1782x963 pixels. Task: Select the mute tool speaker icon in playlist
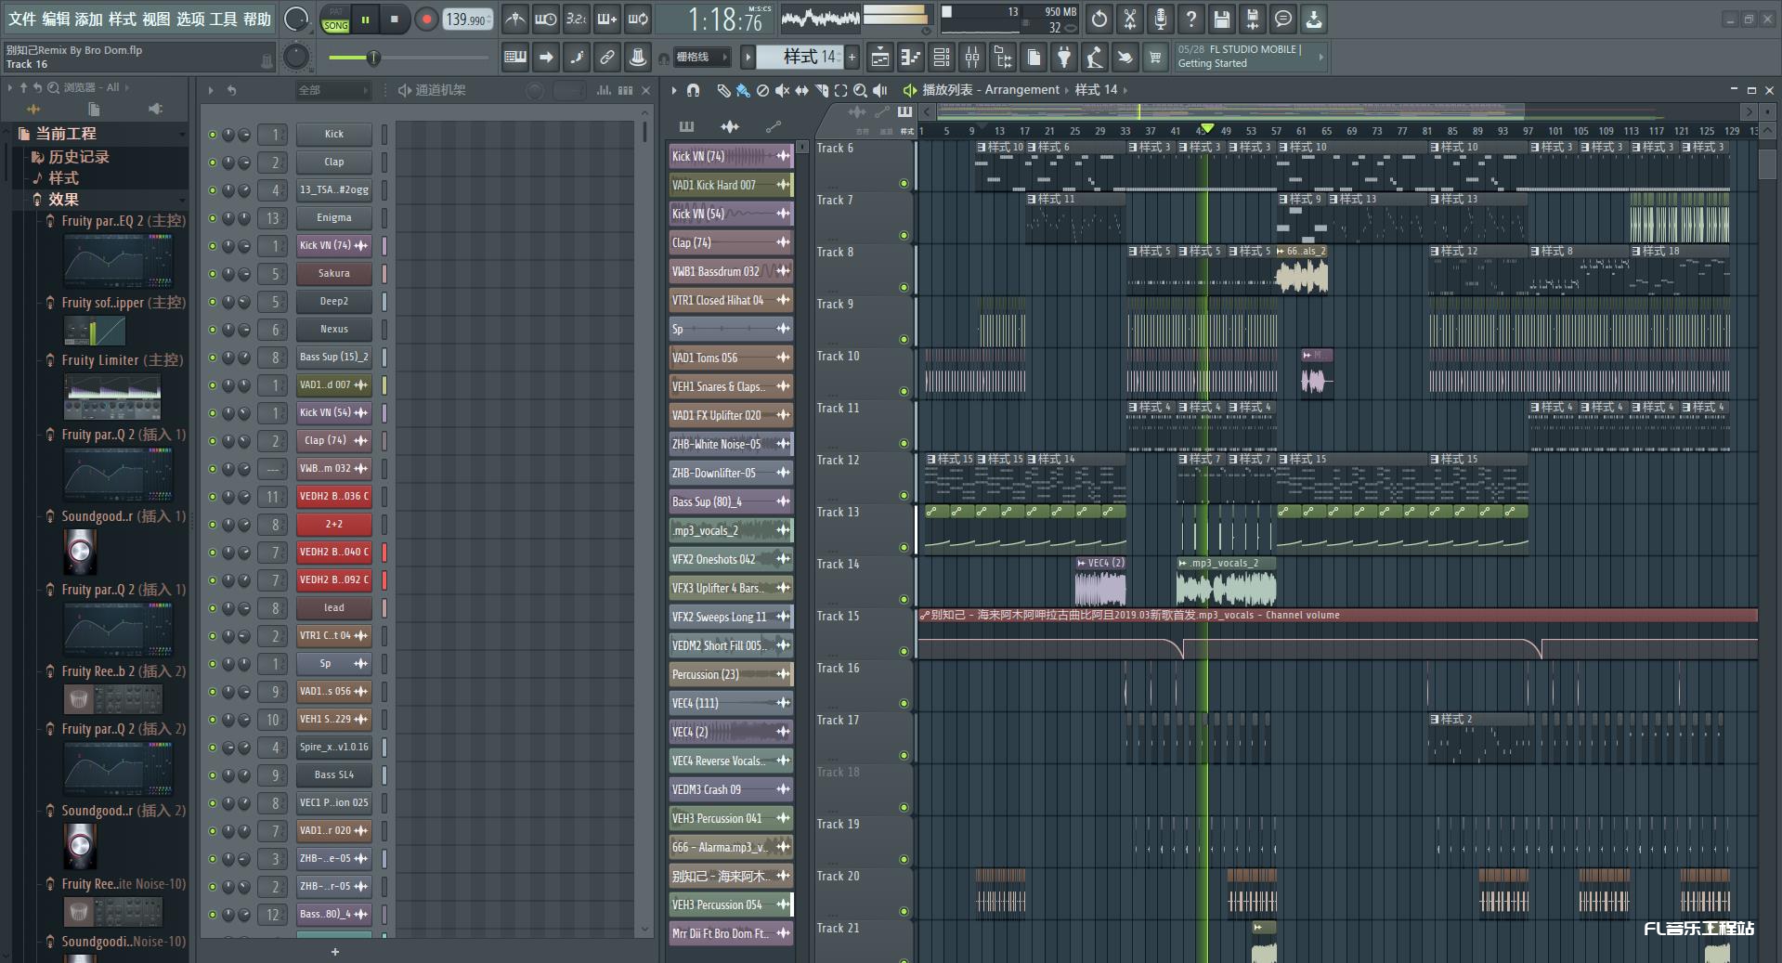coord(782,90)
